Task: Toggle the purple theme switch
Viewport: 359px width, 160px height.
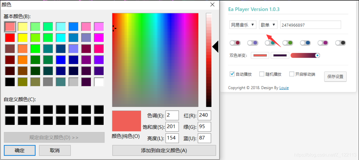Action: tap(253, 43)
